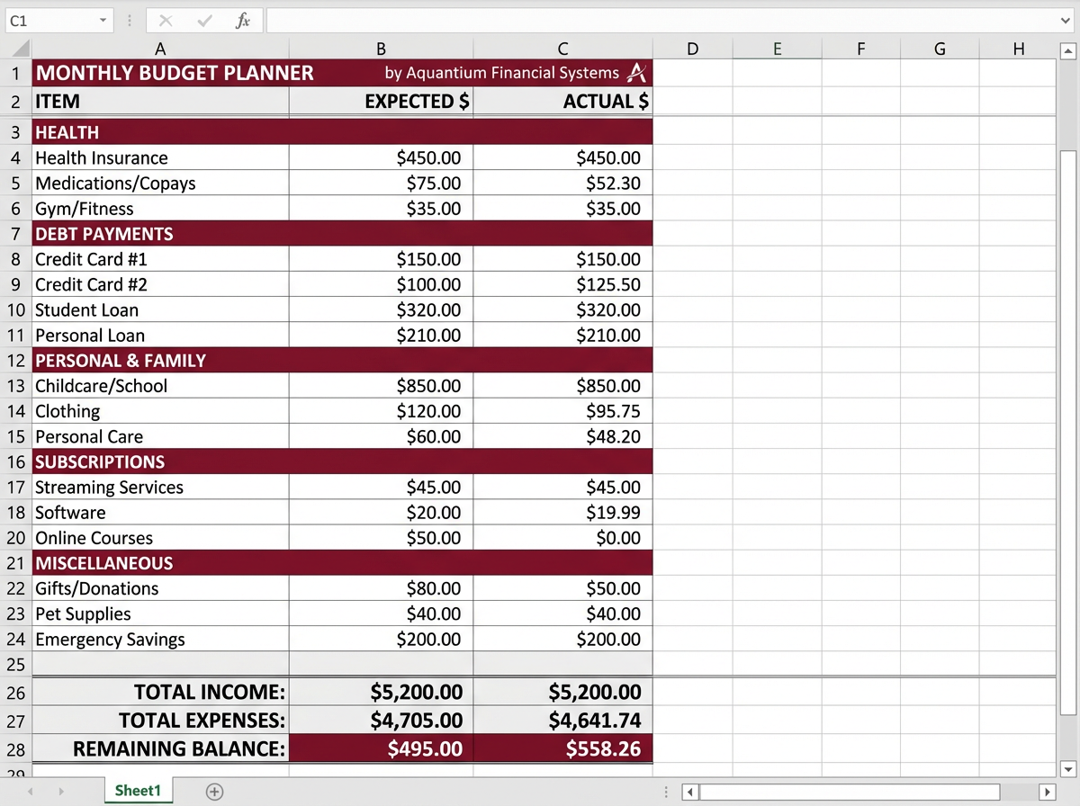Select the REMAINING BALANCE label cell
The width and height of the screenshot is (1080, 806).
[180, 748]
